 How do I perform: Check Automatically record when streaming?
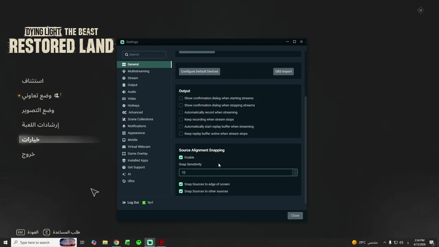[x=181, y=113]
